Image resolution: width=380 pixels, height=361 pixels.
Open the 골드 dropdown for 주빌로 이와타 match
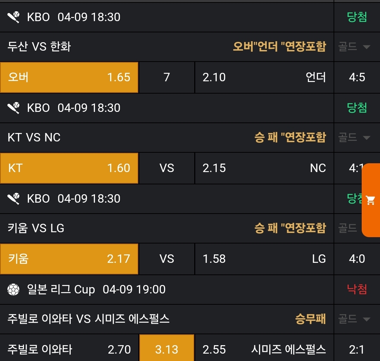click(x=354, y=319)
